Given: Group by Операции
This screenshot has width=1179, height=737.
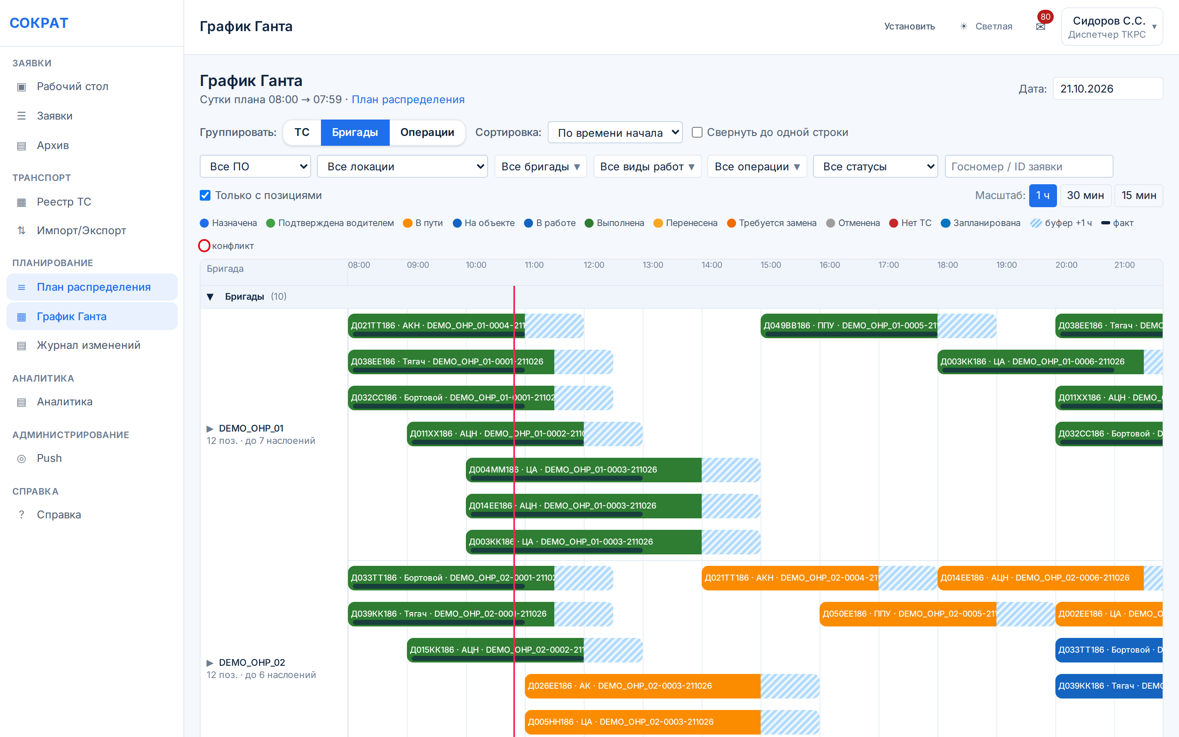Looking at the screenshot, I should tap(427, 132).
